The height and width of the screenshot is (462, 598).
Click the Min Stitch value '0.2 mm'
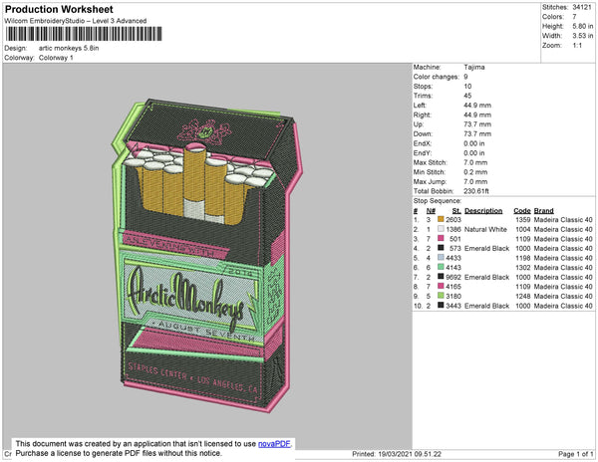click(475, 172)
